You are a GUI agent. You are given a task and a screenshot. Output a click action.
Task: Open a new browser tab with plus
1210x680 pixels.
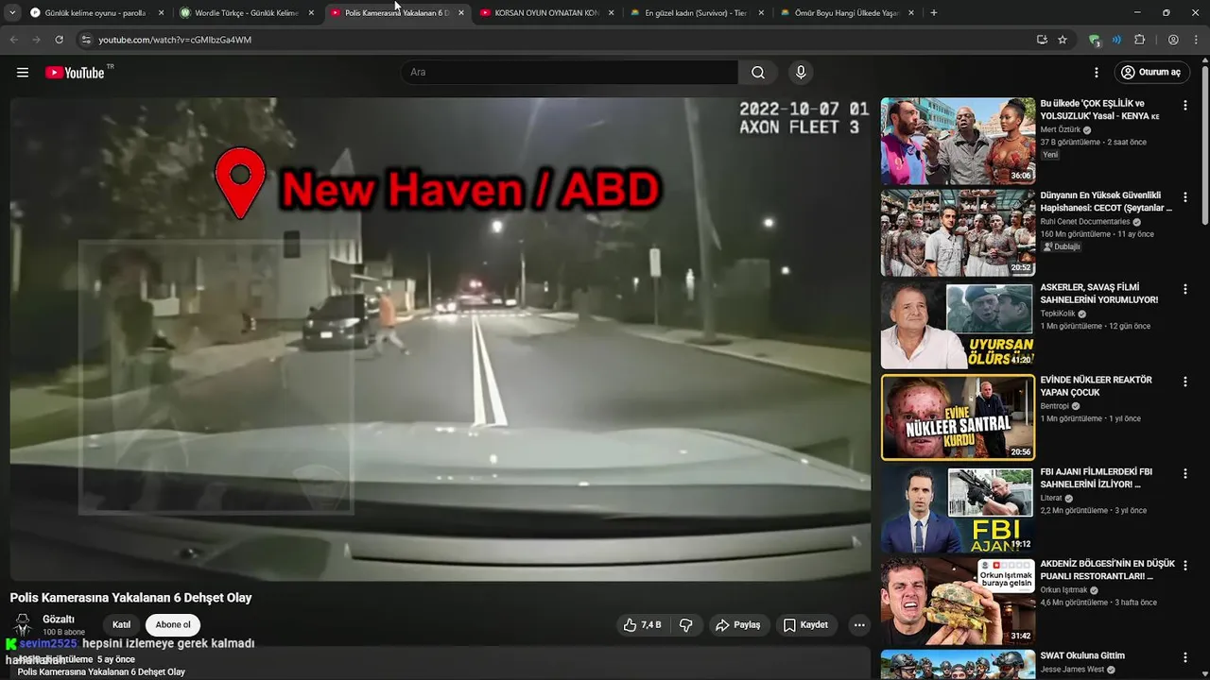click(x=934, y=13)
